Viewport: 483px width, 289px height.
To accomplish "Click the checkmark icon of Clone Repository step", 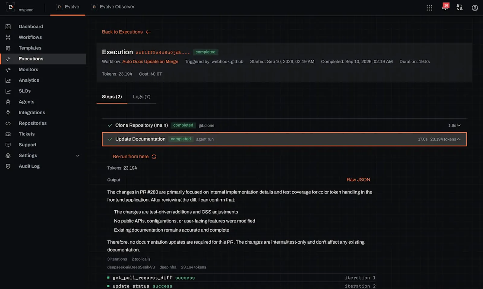I will pyautogui.click(x=110, y=125).
